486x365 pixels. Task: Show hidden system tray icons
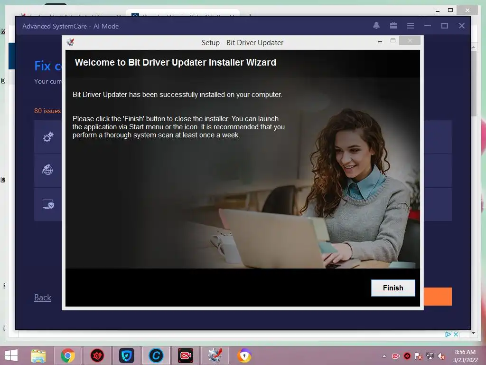click(x=384, y=356)
